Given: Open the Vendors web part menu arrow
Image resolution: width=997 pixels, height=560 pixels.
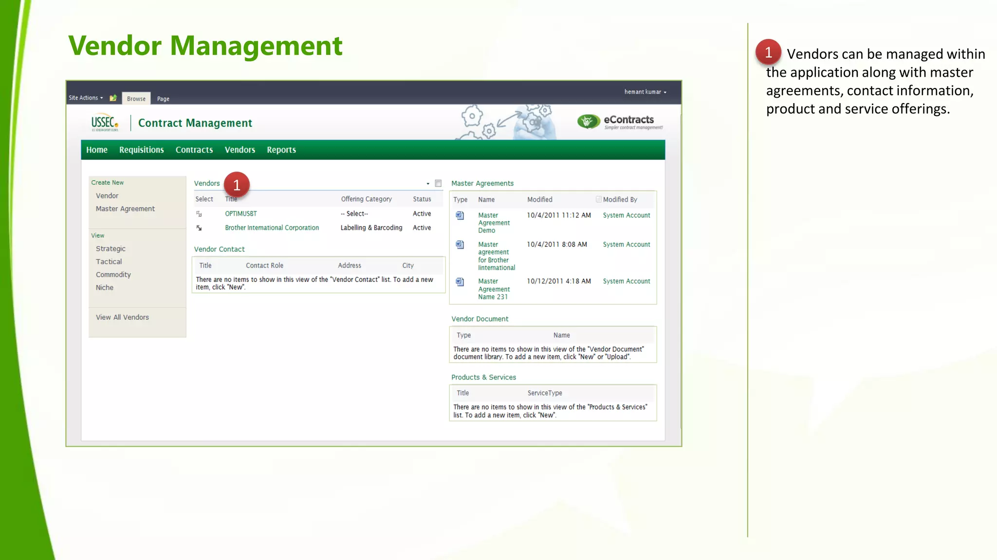Looking at the screenshot, I should [x=428, y=184].
